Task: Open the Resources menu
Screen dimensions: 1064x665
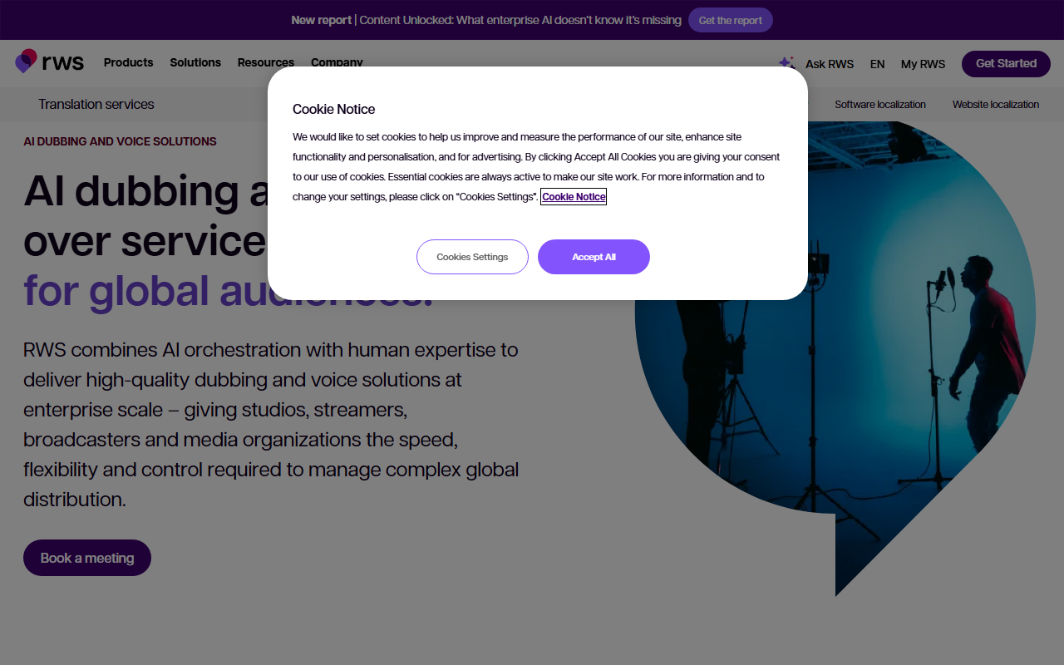Action: (x=266, y=62)
